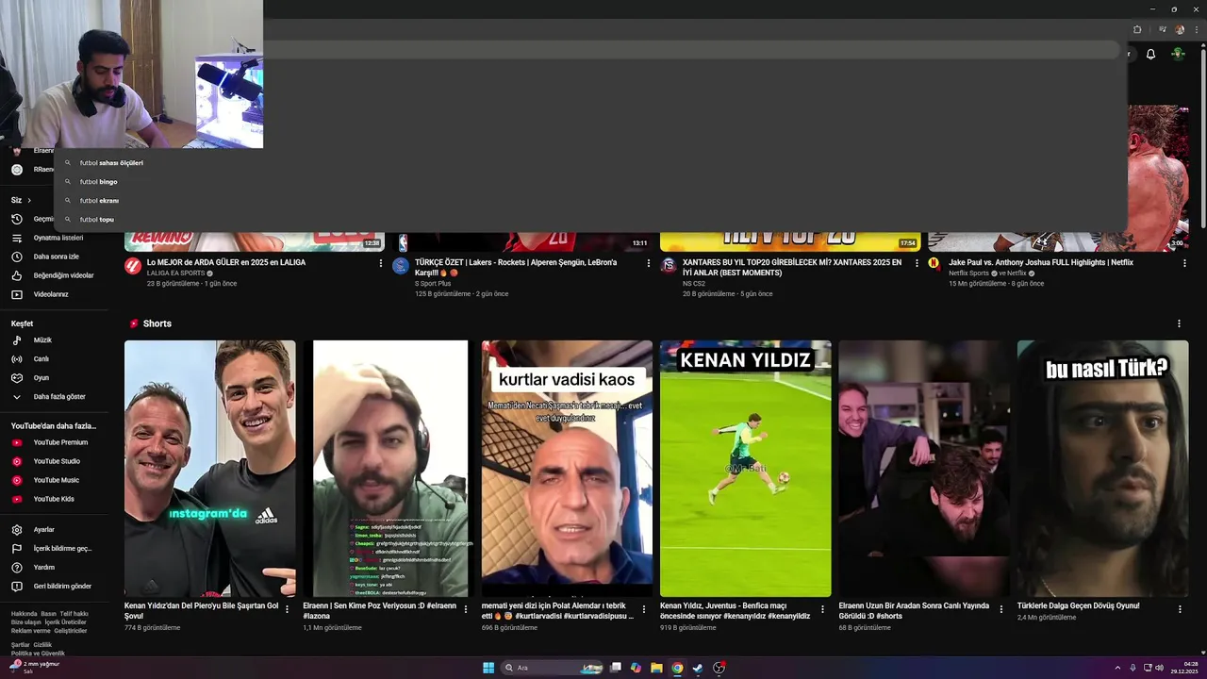Open options menu for Arda Güler video

click(x=381, y=263)
